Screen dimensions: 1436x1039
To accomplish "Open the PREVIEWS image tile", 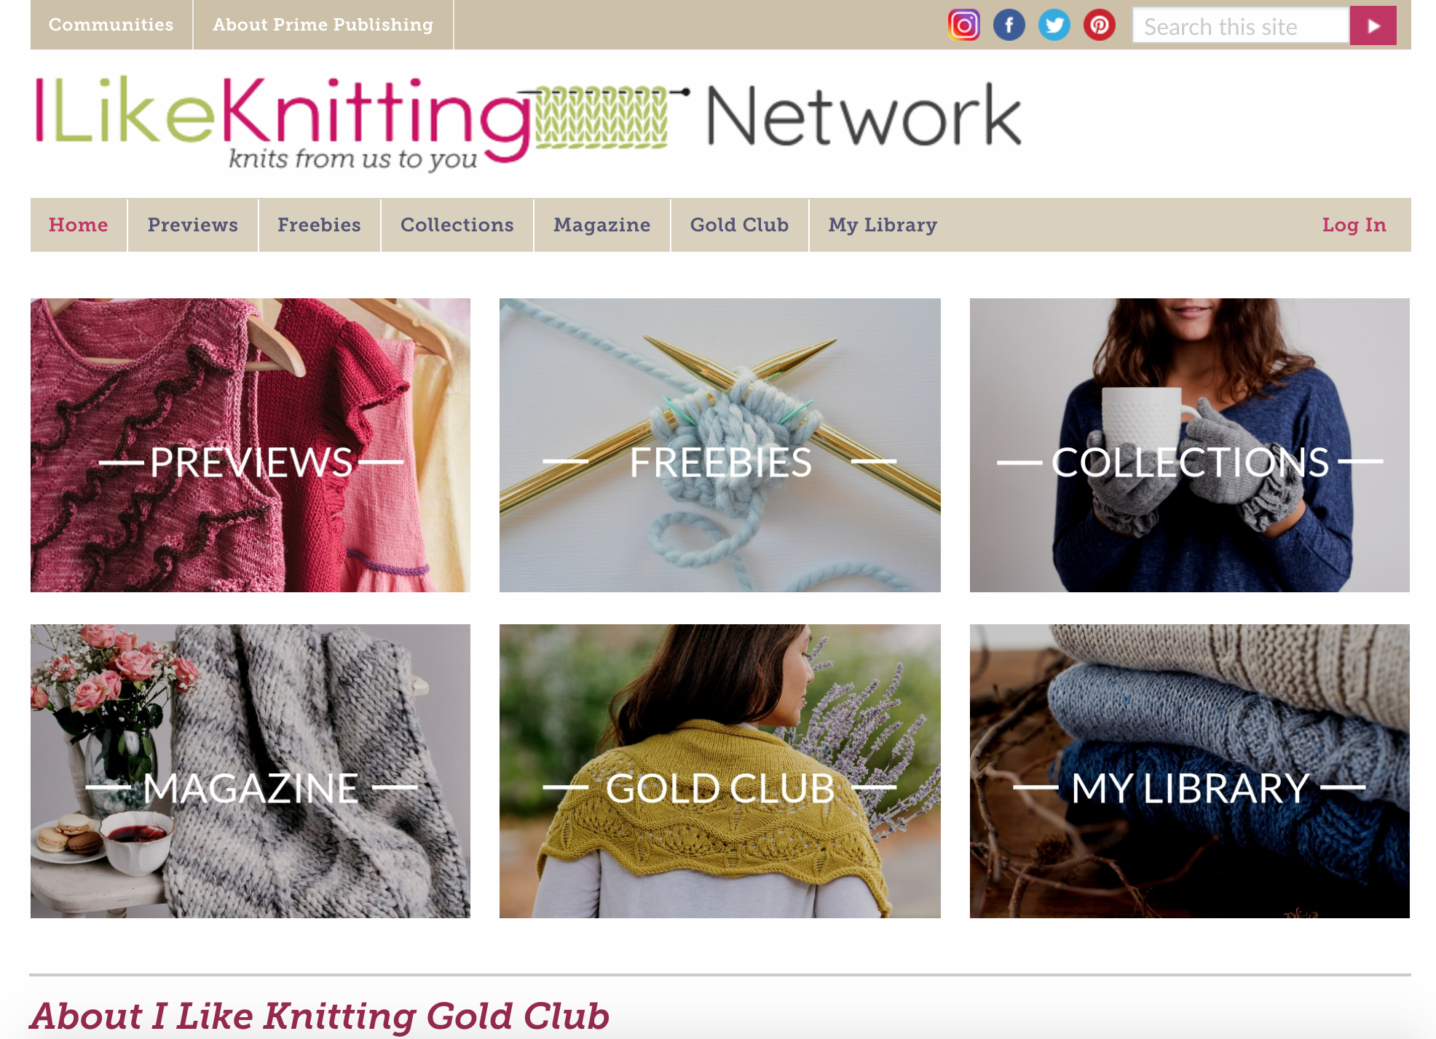I will [250, 445].
